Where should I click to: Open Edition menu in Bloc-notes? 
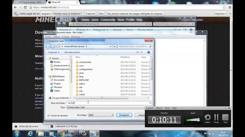pyautogui.click(x=57, y=37)
